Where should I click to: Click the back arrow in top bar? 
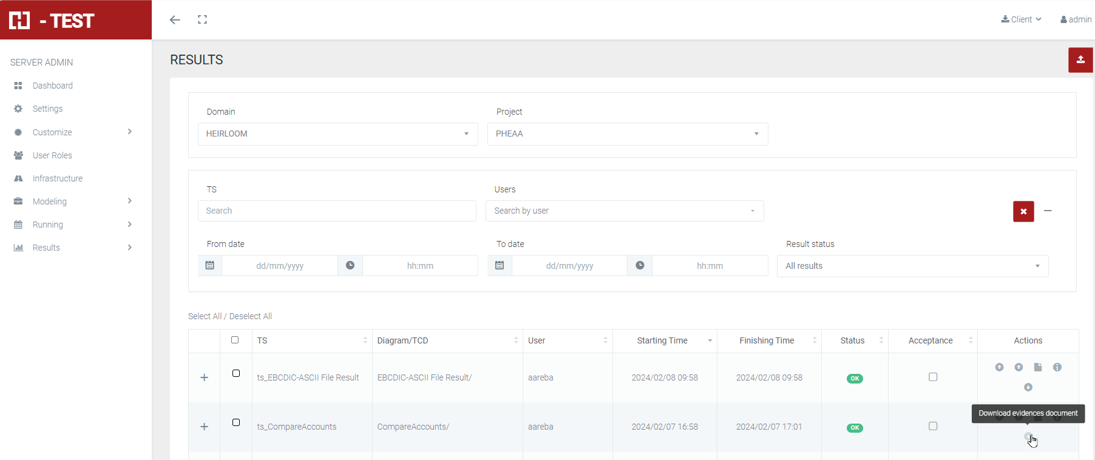tap(175, 20)
